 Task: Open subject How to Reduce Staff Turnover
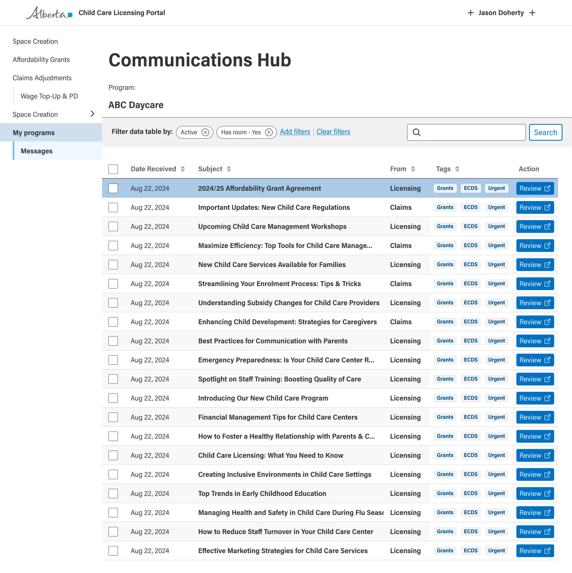coord(286,532)
